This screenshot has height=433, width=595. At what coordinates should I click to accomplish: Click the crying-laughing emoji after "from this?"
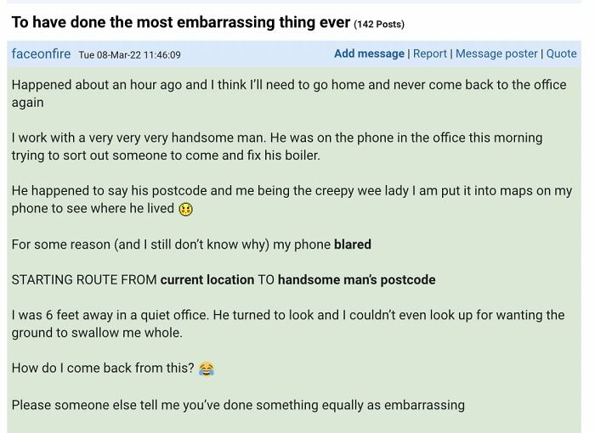click(206, 368)
